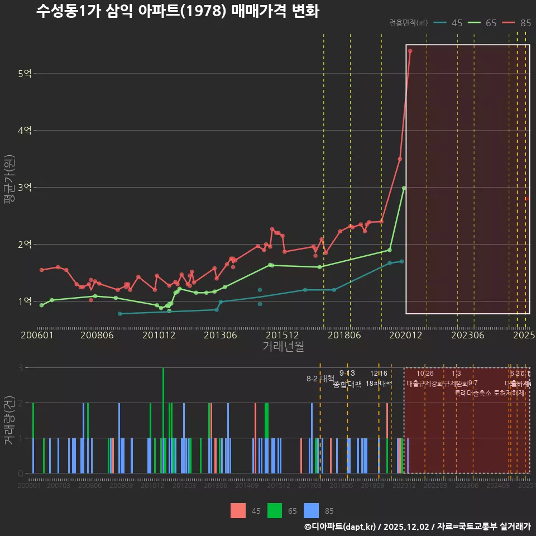
Task: Select the red peak point above 5억
Action: [410, 51]
